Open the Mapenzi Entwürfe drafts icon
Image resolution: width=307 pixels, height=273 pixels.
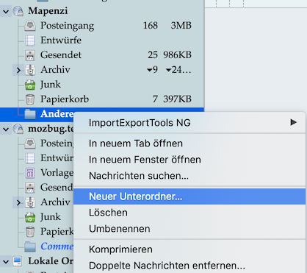30,40
